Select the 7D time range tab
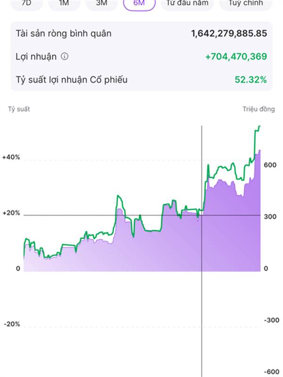Viewport: 283px width, 377px height. (x=27, y=4)
